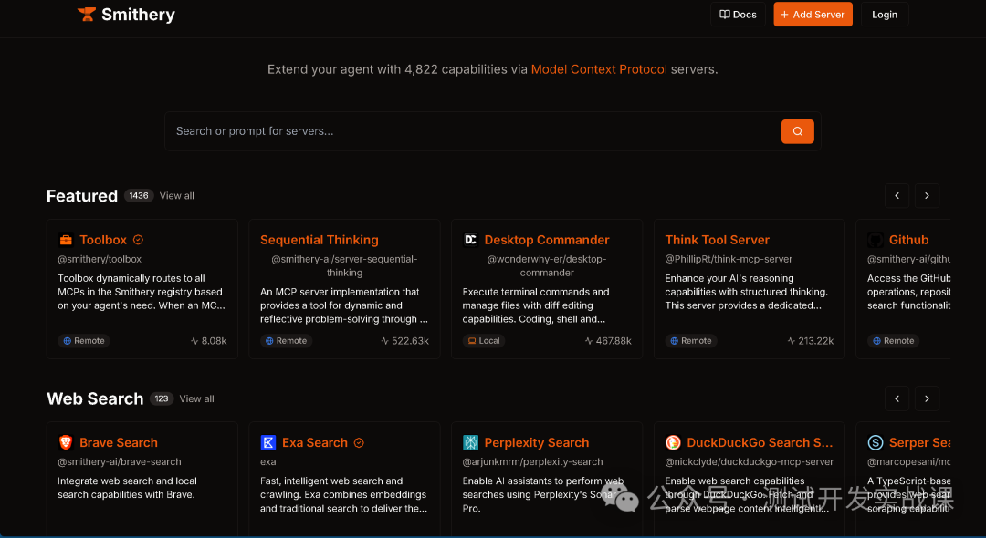The width and height of the screenshot is (986, 538).
Task: Click the verified badge beside Toolbox
Action: coord(139,240)
